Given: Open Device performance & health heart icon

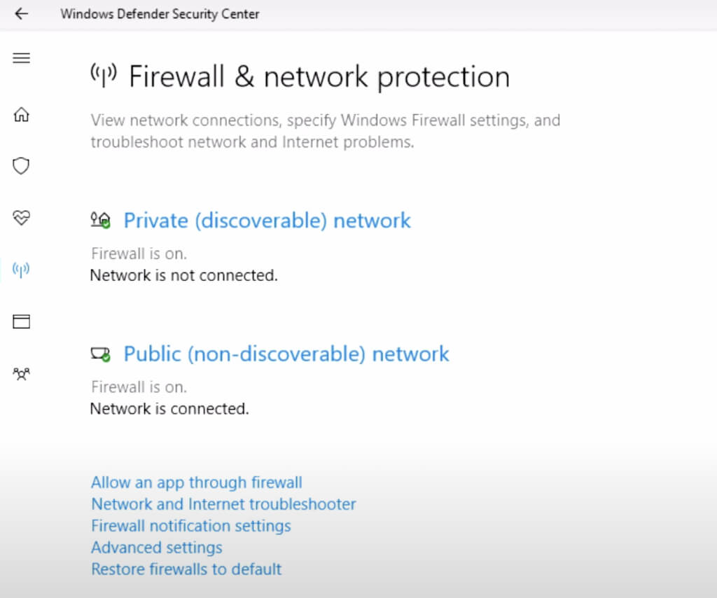Looking at the screenshot, I should coord(22,218).
